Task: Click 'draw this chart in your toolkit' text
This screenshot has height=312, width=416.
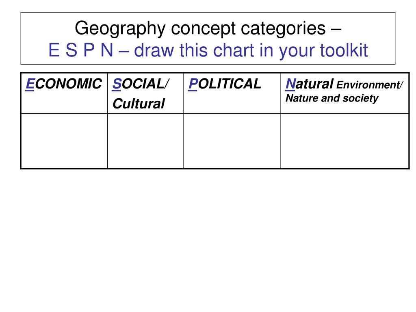Action: [251, 50]
